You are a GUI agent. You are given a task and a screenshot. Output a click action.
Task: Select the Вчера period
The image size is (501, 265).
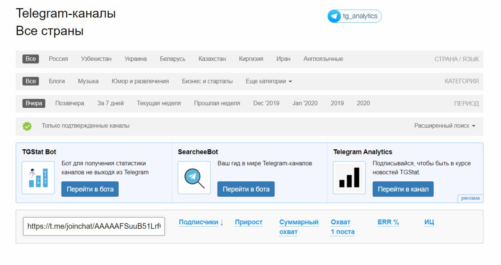(34, 103)
